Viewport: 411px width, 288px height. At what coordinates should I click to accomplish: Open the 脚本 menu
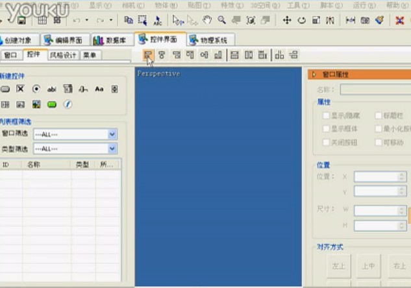pos(332,5)
